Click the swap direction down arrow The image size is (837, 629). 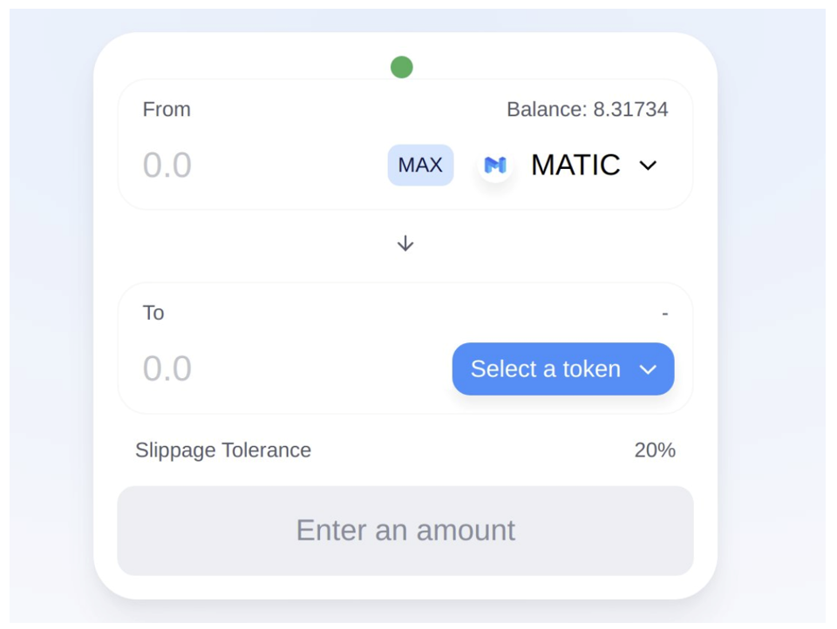(x=405, y=243)
